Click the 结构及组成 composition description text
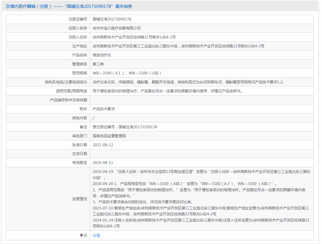 click(x=188, y=82)
